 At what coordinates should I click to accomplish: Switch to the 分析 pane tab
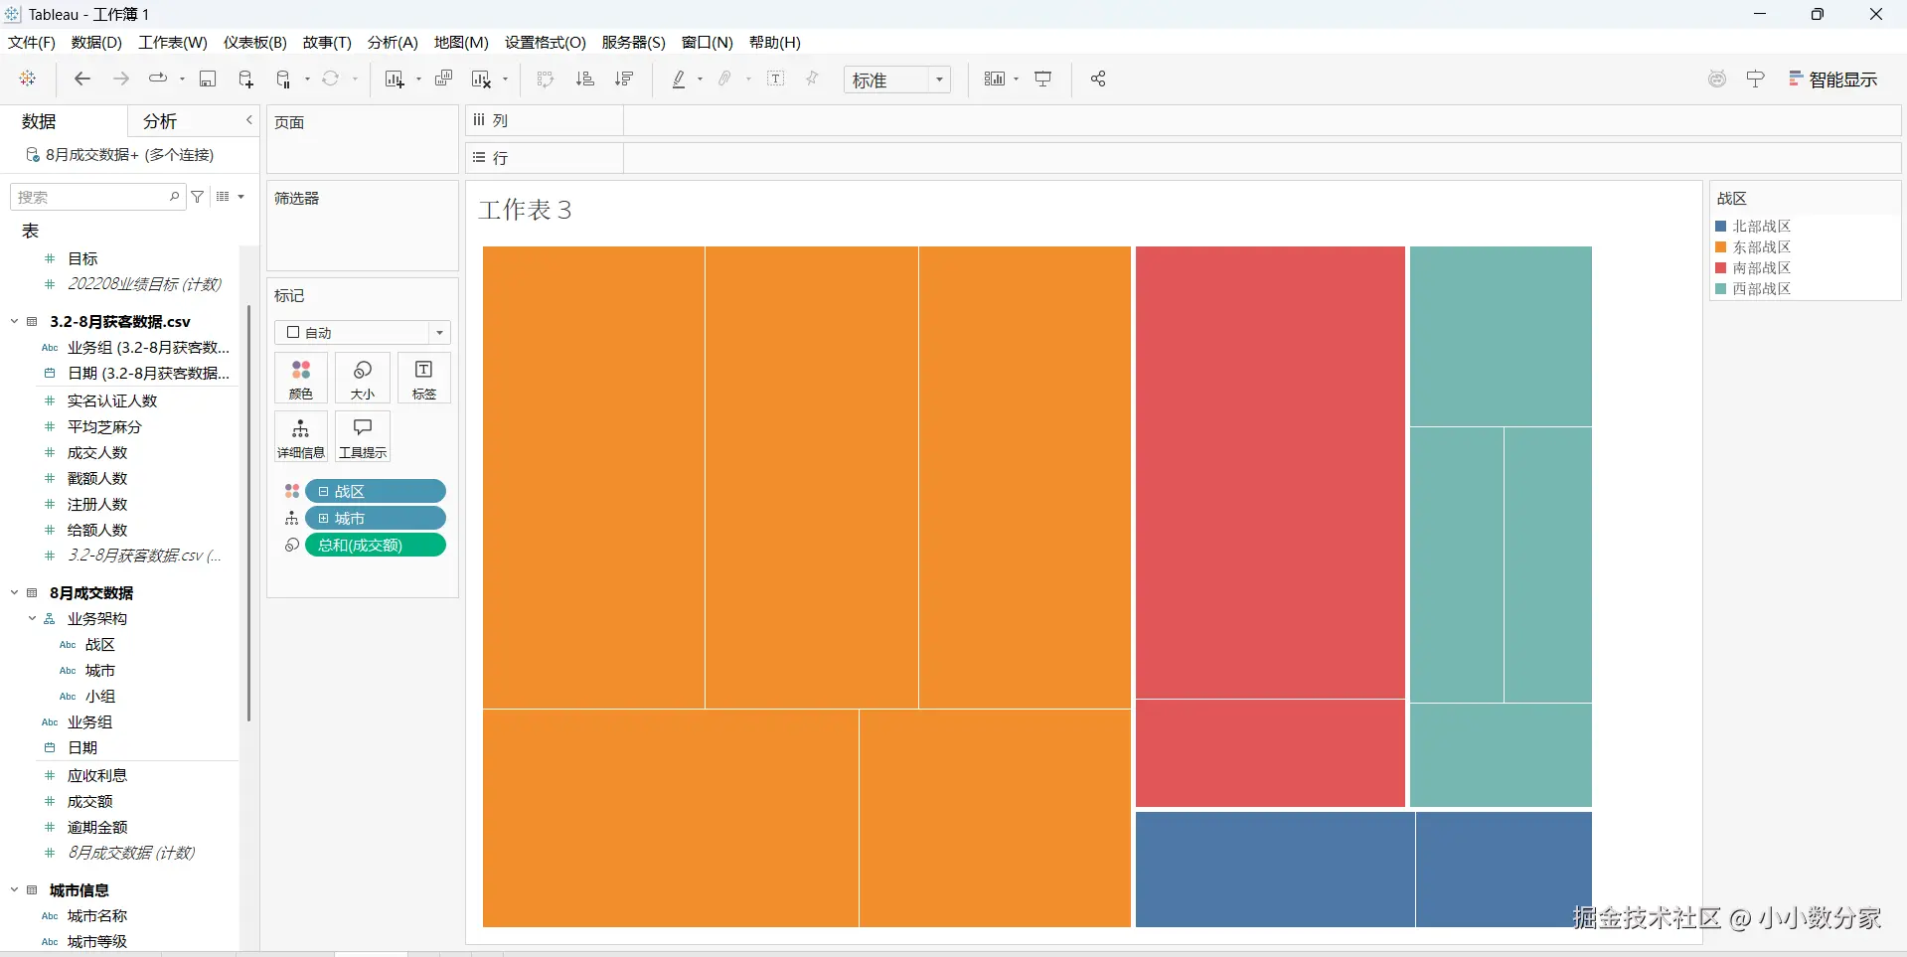160,121
